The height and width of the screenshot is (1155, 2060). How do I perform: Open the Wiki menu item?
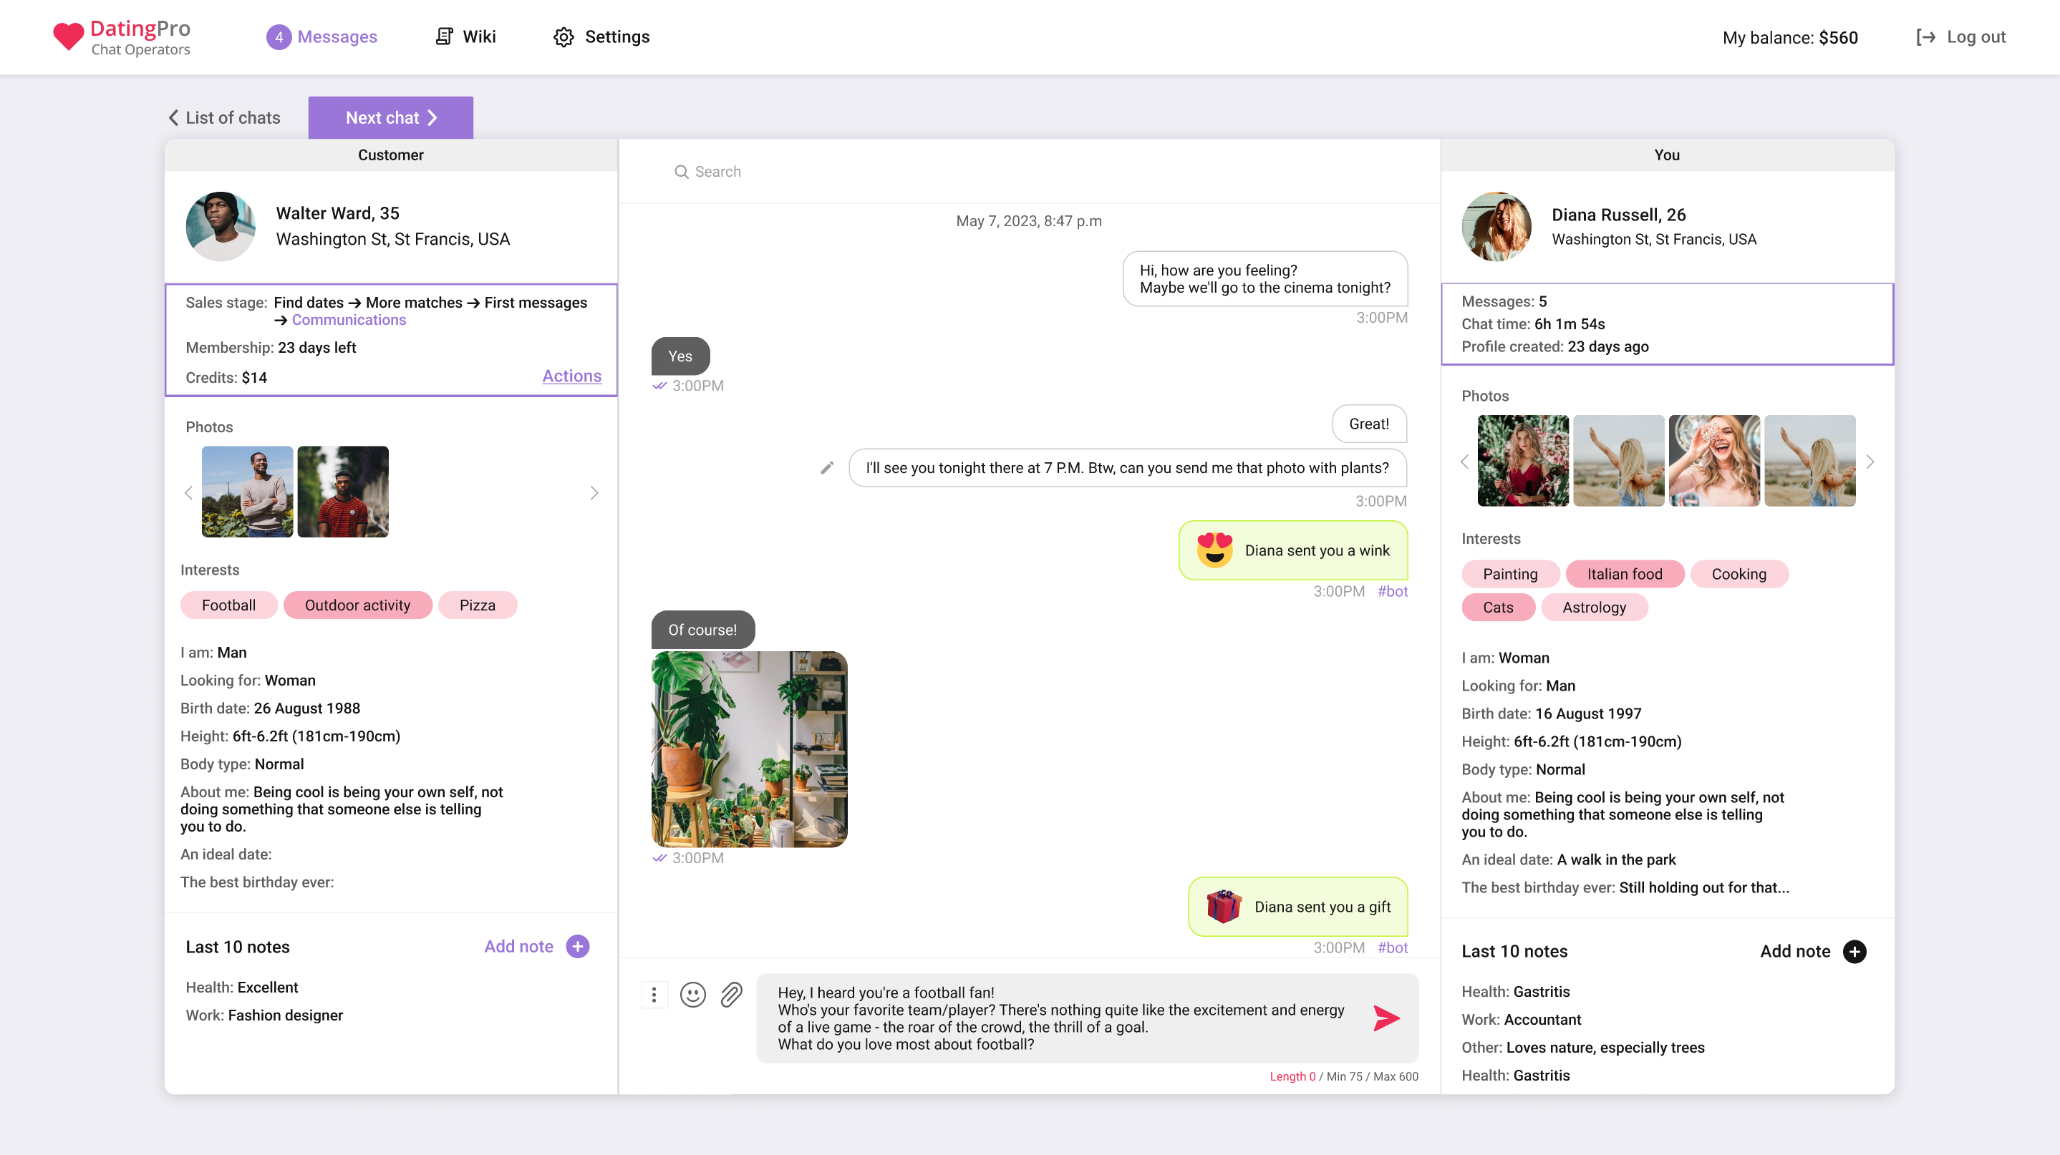click(466, 36)
